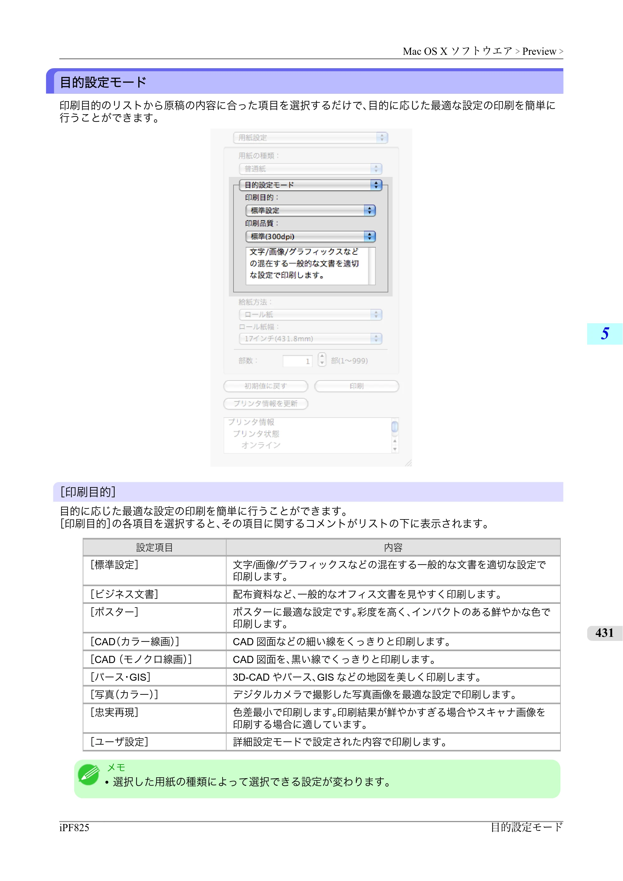This screenshot has width=623, height=881.
Task: Click the comment box scrollbar under print quality
Action: tap(371, 266)
